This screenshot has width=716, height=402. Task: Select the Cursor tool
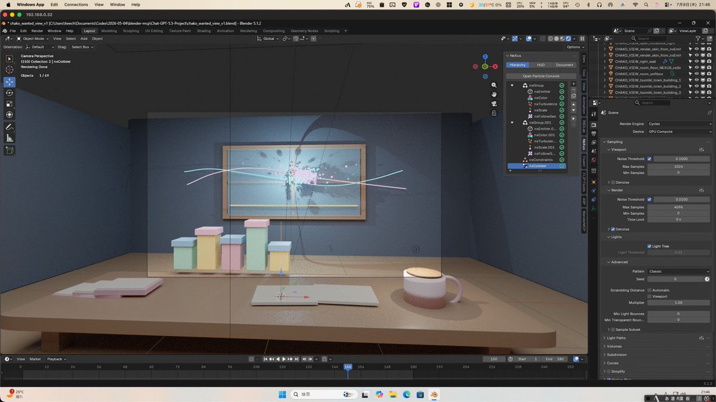point(10,70)
